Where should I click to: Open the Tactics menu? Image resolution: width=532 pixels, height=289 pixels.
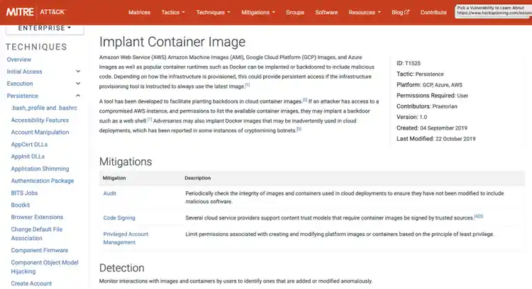pyautogui.click(x=173, y=12)
